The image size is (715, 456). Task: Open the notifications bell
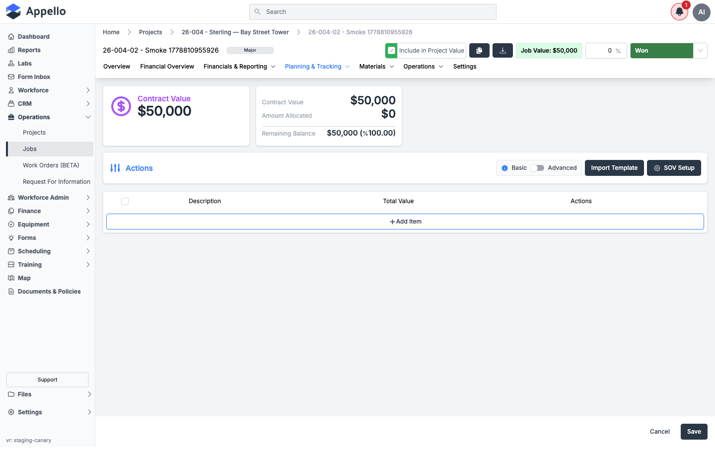point(679,12)
